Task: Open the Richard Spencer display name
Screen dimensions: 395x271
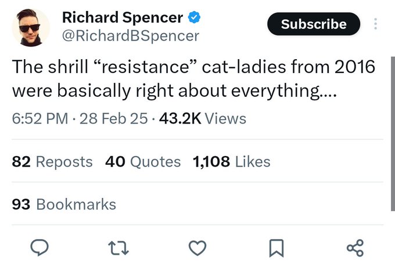Action: [123, 17]
